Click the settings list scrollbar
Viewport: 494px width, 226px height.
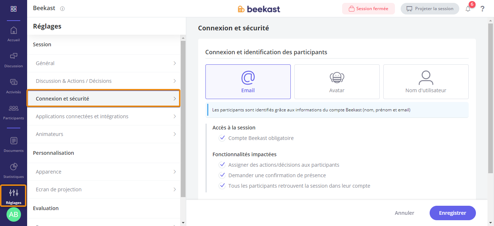click(x=183, y=119)
